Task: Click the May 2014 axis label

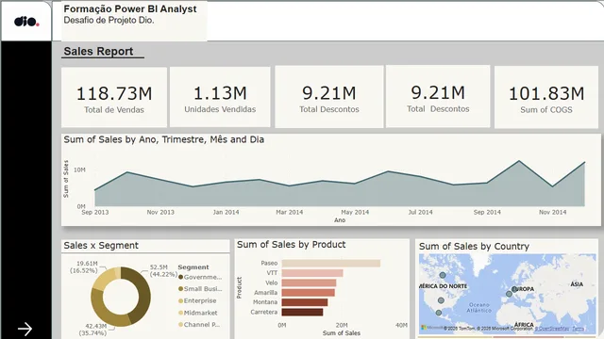Action: 355,212
